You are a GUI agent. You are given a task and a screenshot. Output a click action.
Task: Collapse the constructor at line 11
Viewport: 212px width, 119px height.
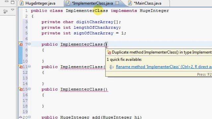(x=29, y=66)
